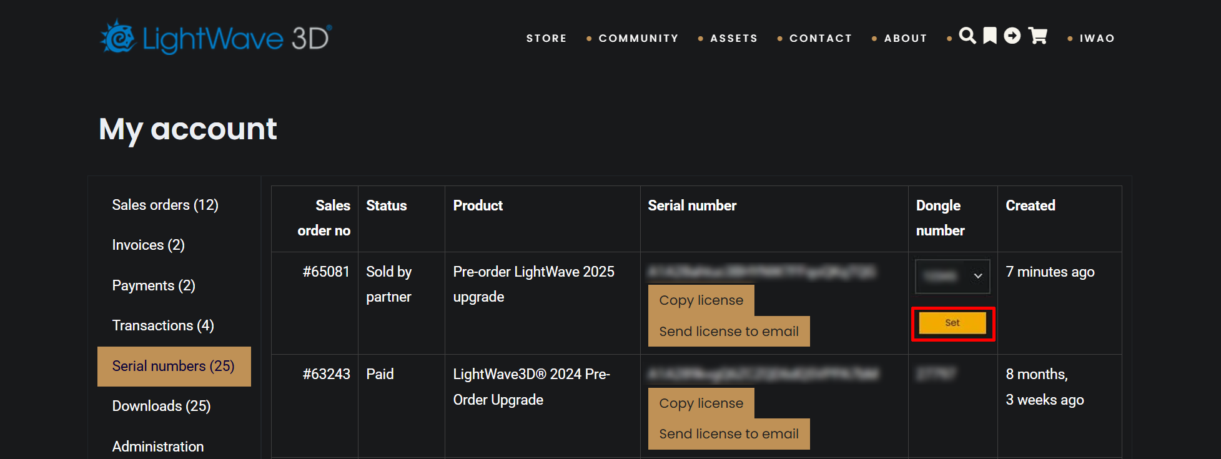Image resolution: width=1221 pixels, height=459 pixels.
Task: Click the 'My account' heading
Action: tap(188, 130)
